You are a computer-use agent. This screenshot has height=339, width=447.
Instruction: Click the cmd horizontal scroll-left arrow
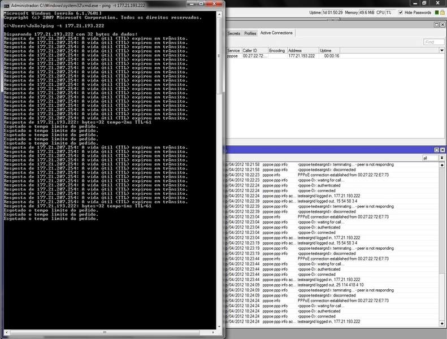(7, 332)
